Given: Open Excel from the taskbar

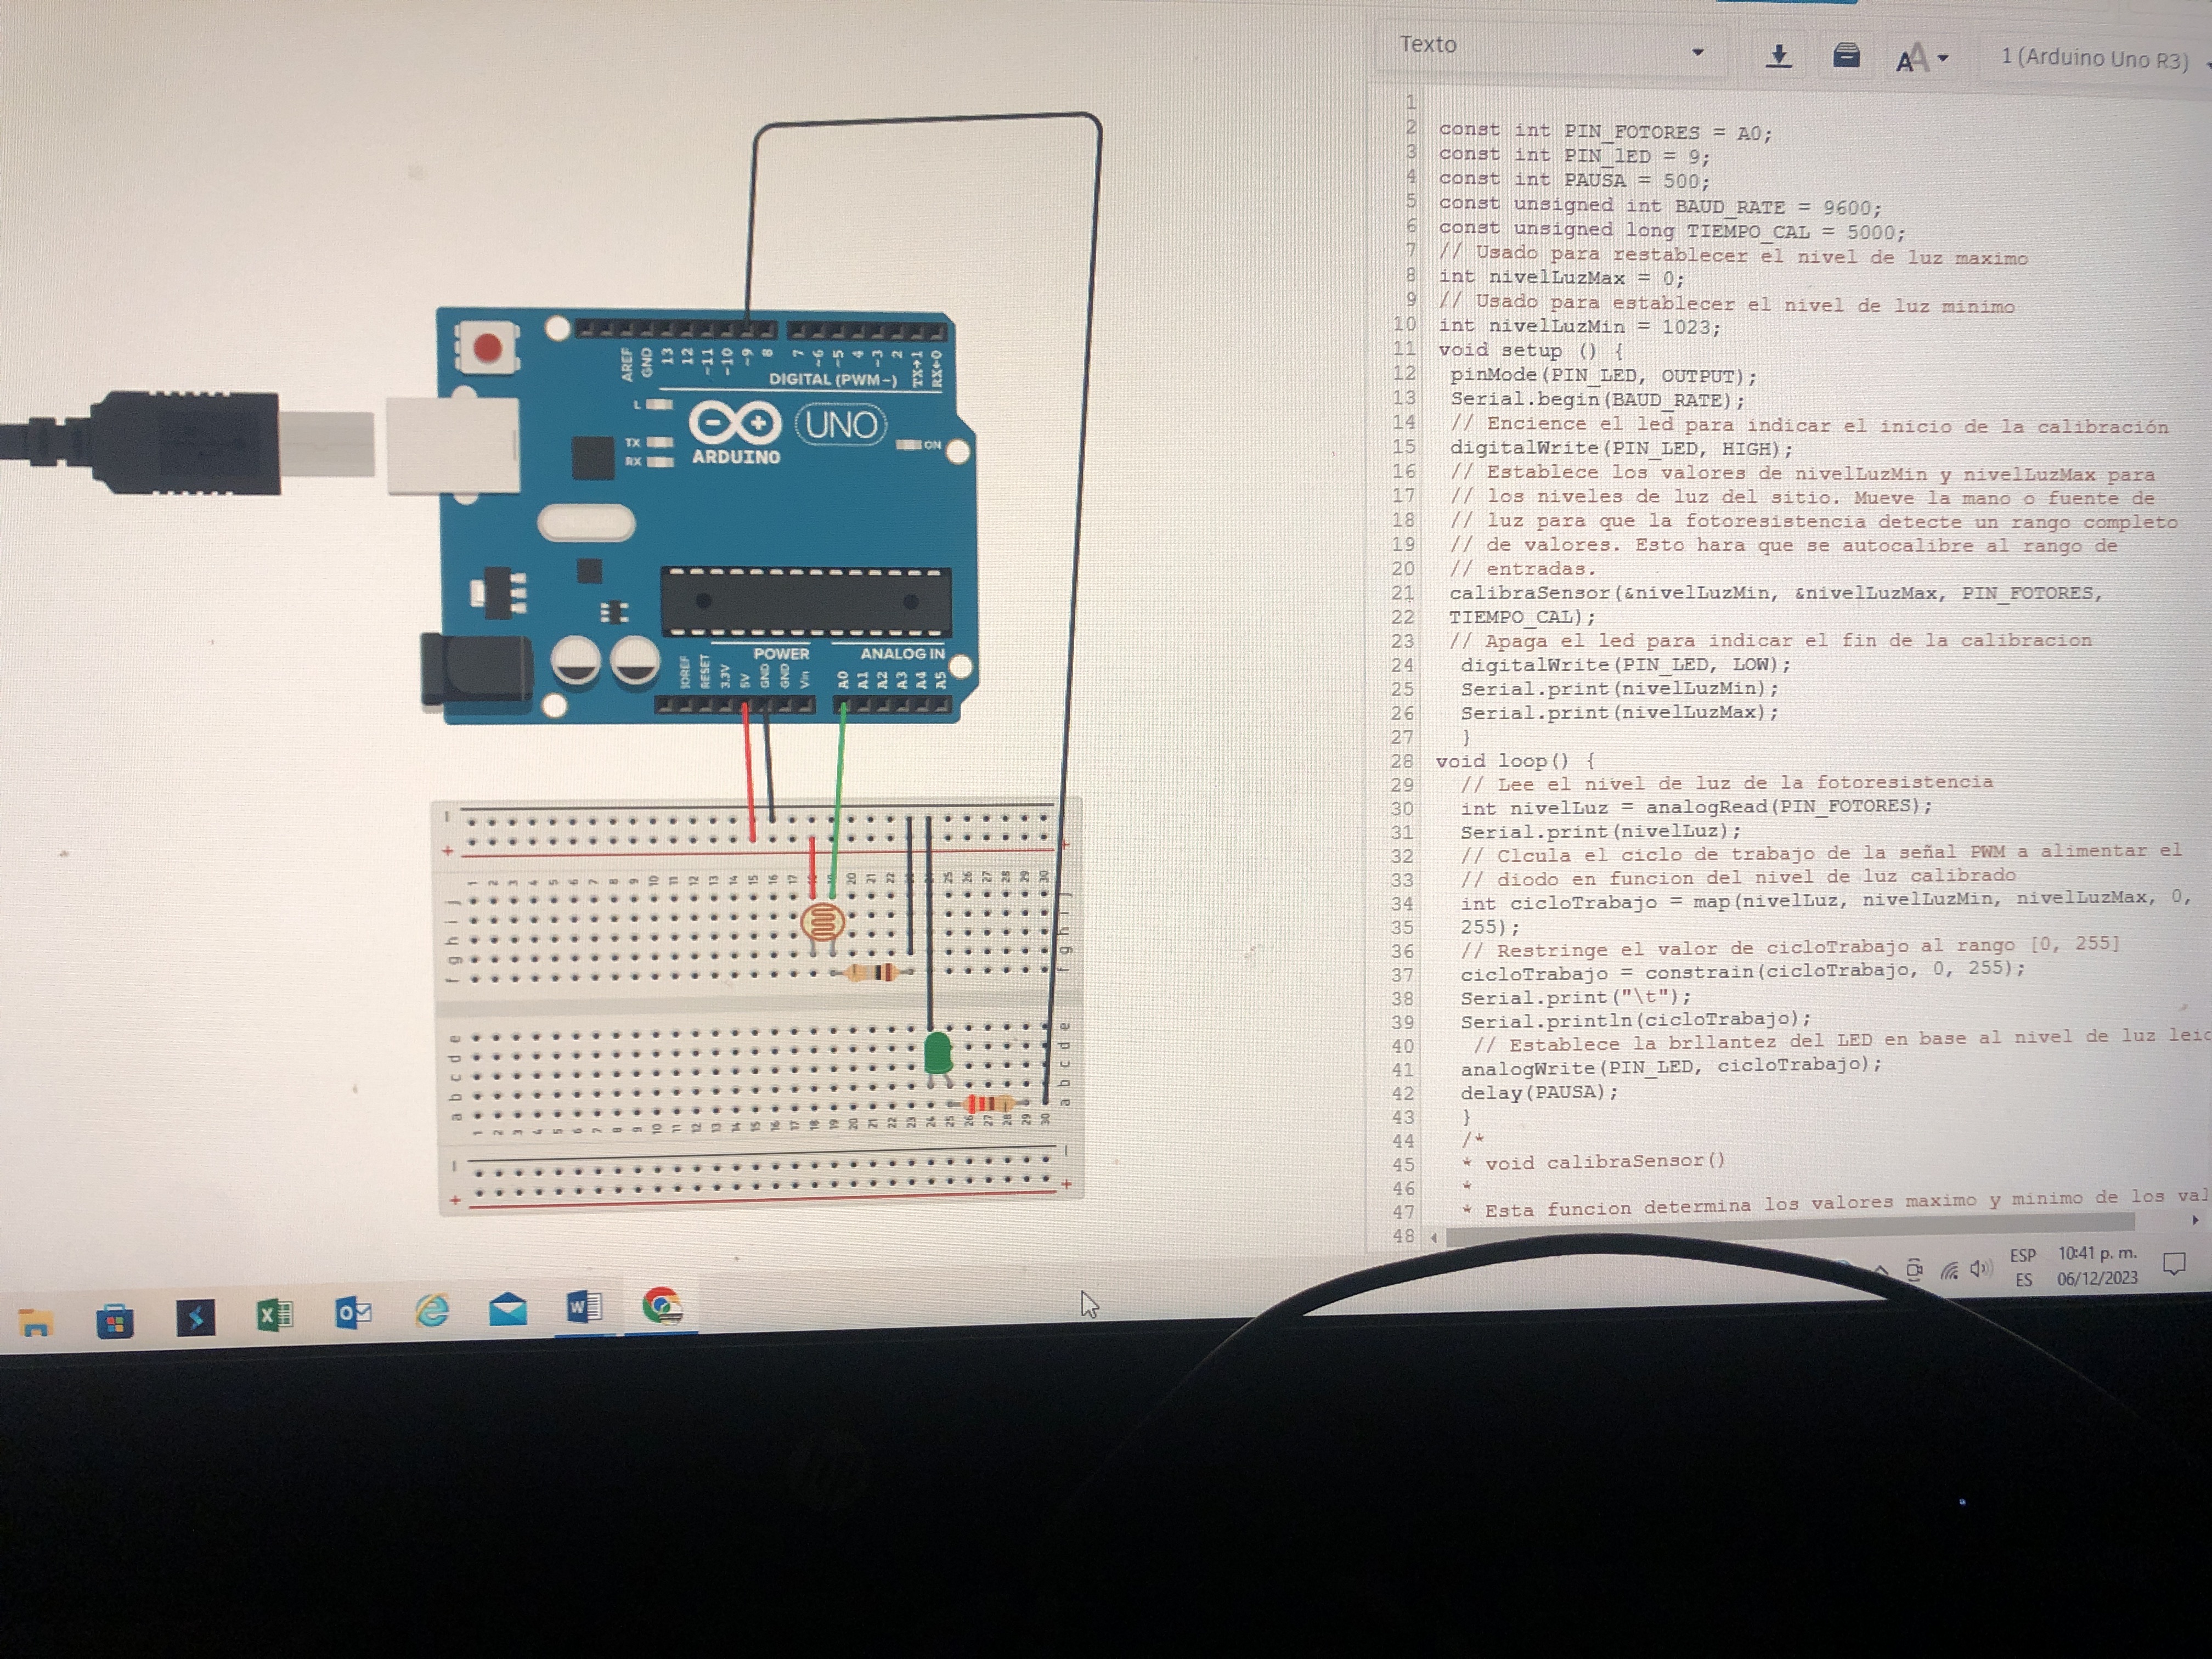Looking at the screenshot, I should pos(273,1314).
